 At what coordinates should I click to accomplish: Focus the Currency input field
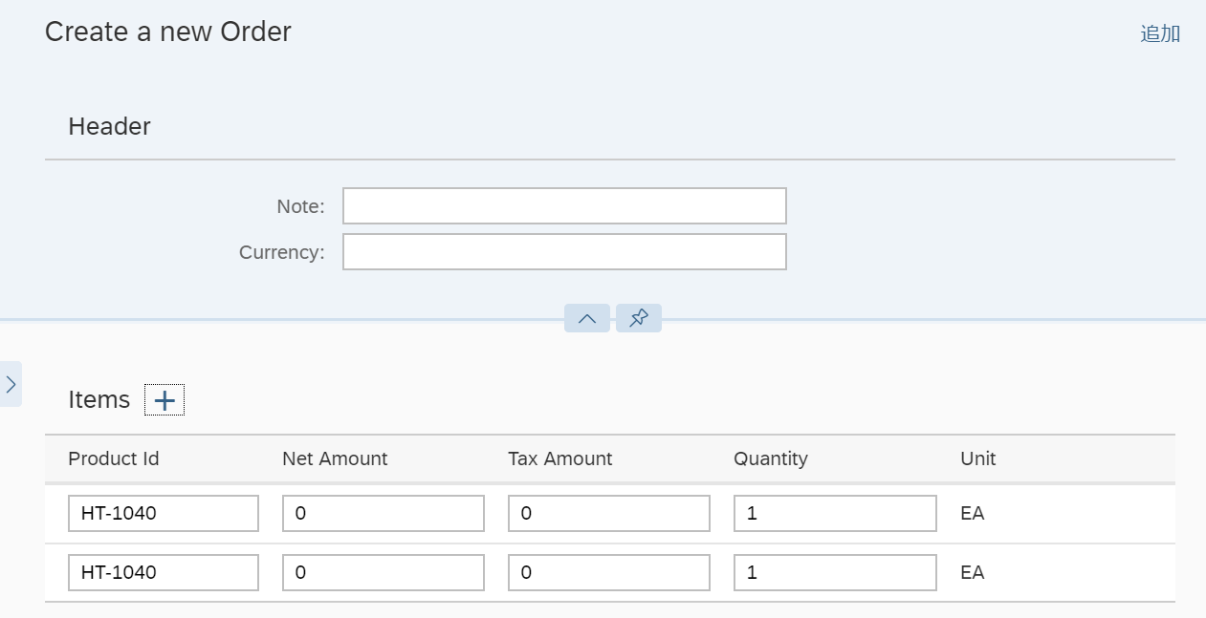564,252
